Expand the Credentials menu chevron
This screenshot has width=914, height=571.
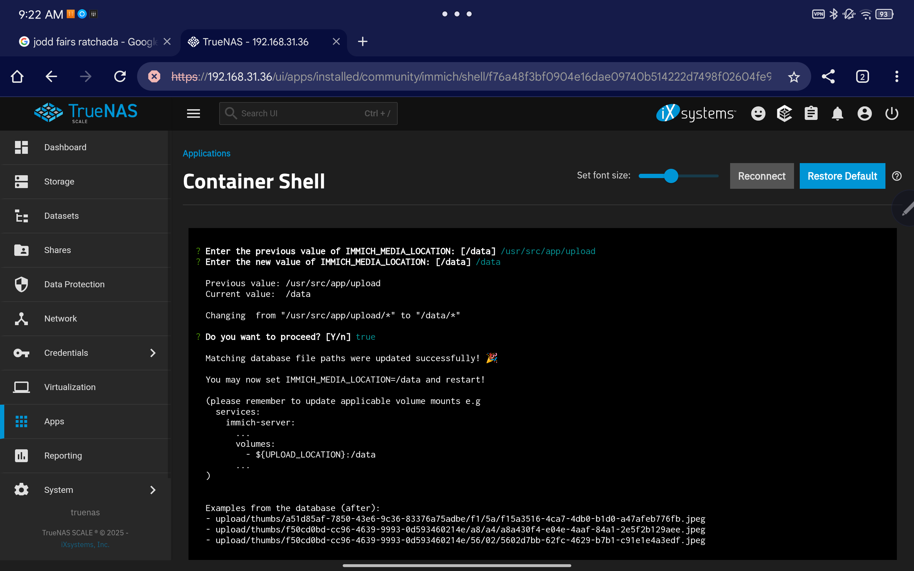pos(152,353)
